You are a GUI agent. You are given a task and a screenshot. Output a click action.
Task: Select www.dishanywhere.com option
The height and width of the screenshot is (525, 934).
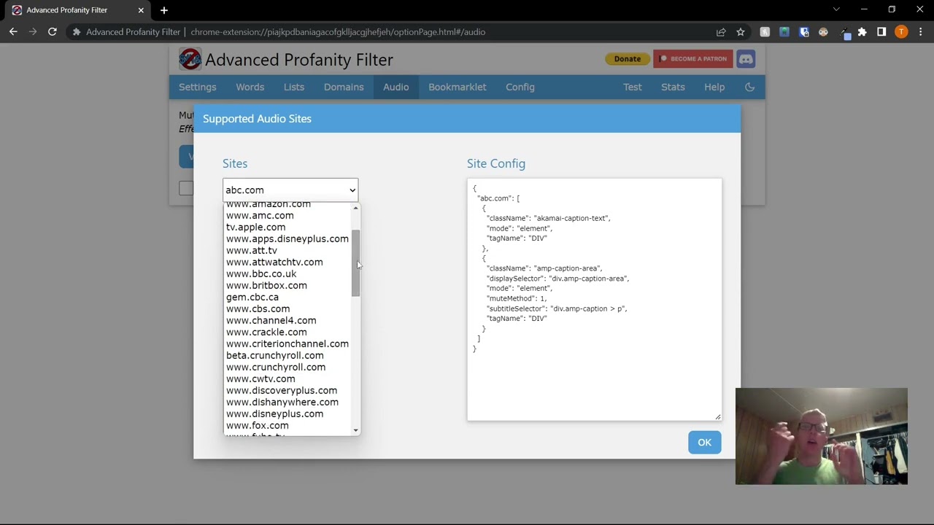287,402
